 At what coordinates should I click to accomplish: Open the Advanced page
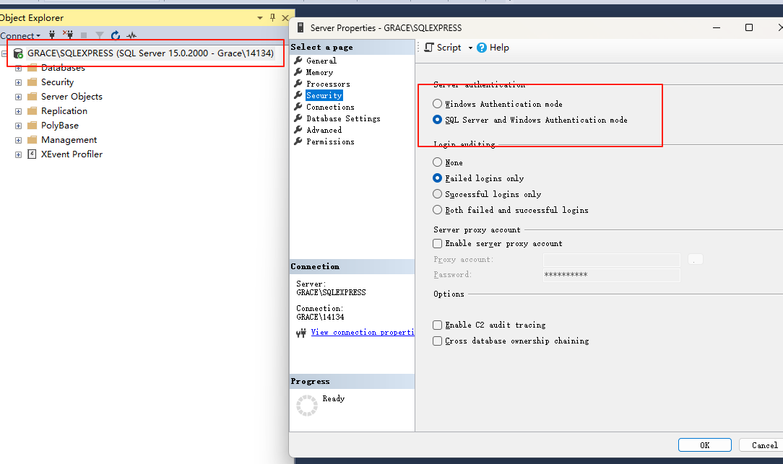pyautogui.click(x=324, y=130)
